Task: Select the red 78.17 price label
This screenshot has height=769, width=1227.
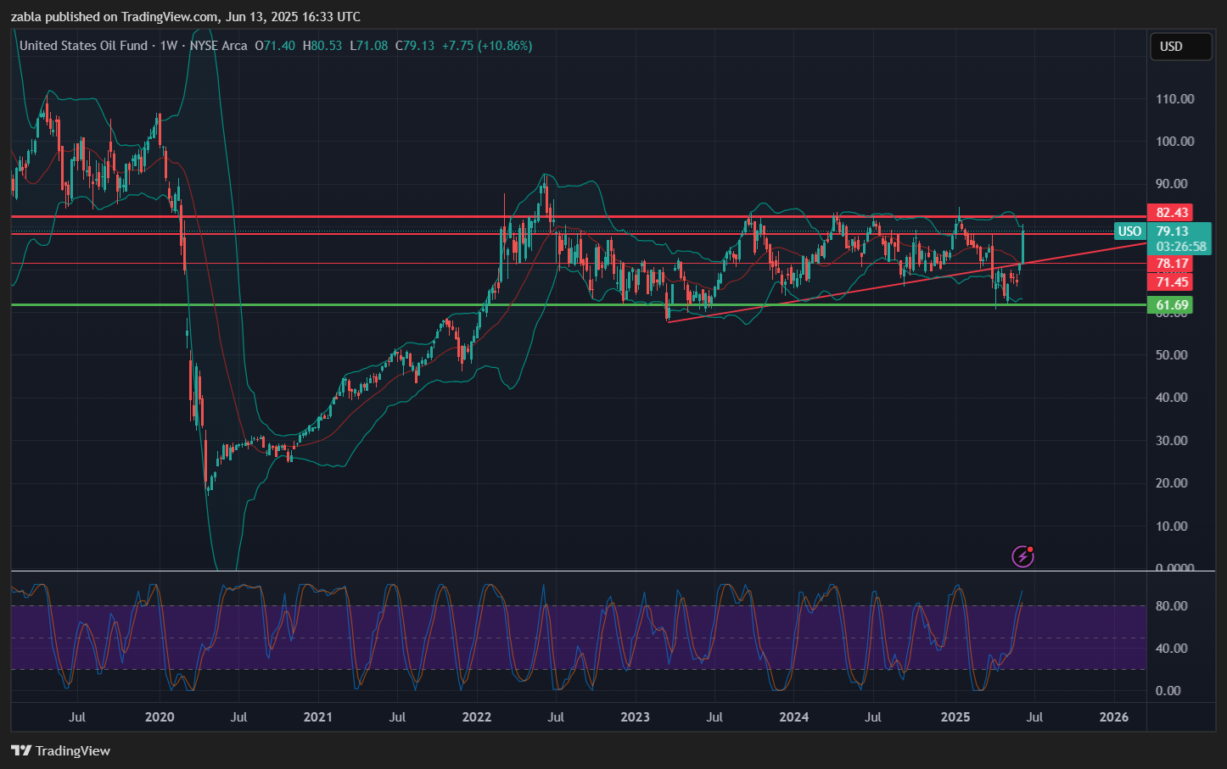Action: tap(1172, 264)
